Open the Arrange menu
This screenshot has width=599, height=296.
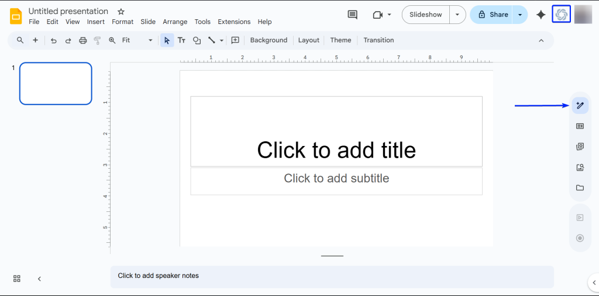pos(175,22)
